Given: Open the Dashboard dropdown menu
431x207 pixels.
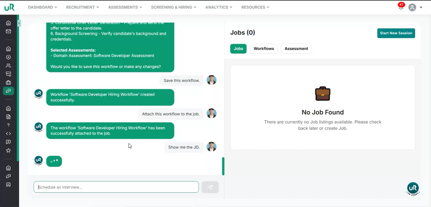Looking at the screenshot, I should pos(42,7).
